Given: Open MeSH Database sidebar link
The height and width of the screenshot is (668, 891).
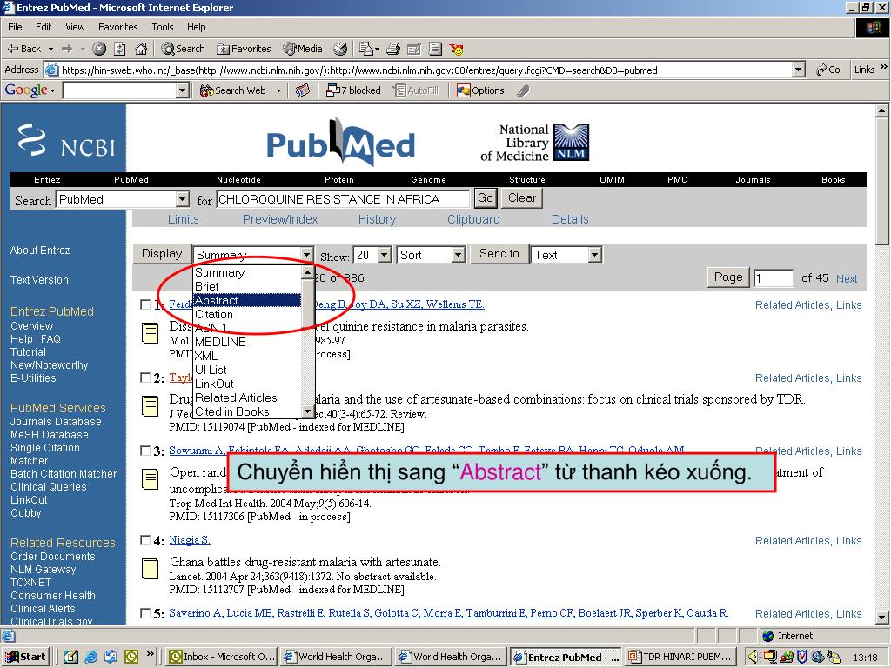Looking at the screenshot, I should [50, 435].
